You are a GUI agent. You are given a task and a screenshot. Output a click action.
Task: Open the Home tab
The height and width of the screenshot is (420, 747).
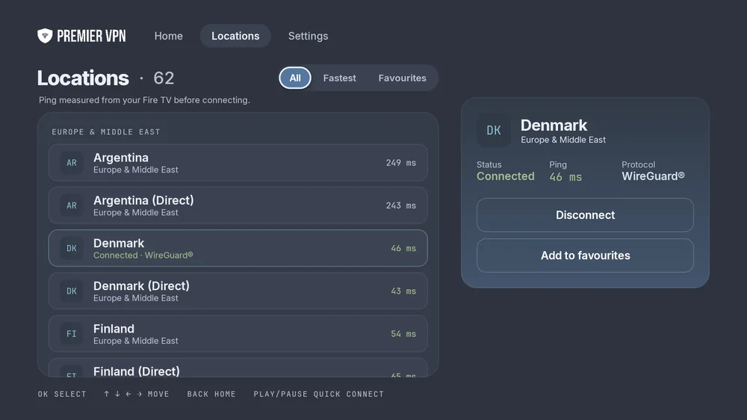coord(168,36)
